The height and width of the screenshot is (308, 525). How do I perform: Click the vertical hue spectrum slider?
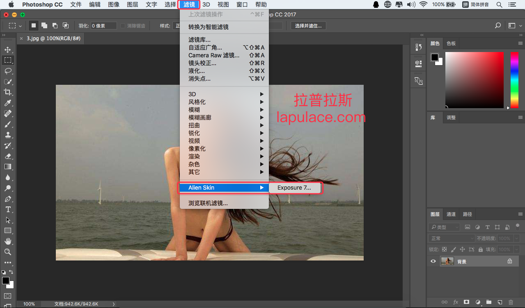pos(514,80)
